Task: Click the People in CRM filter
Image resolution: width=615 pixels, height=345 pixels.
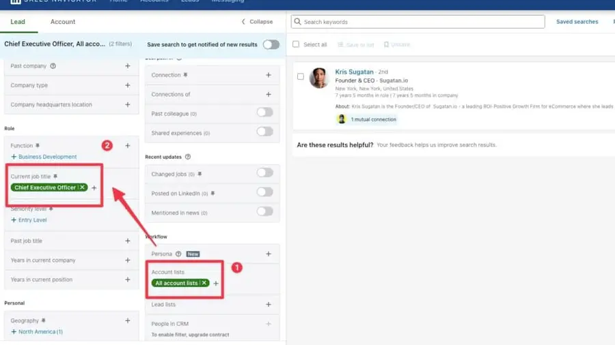Action: click(212, 328)
